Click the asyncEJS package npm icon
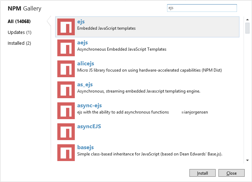 66,132
